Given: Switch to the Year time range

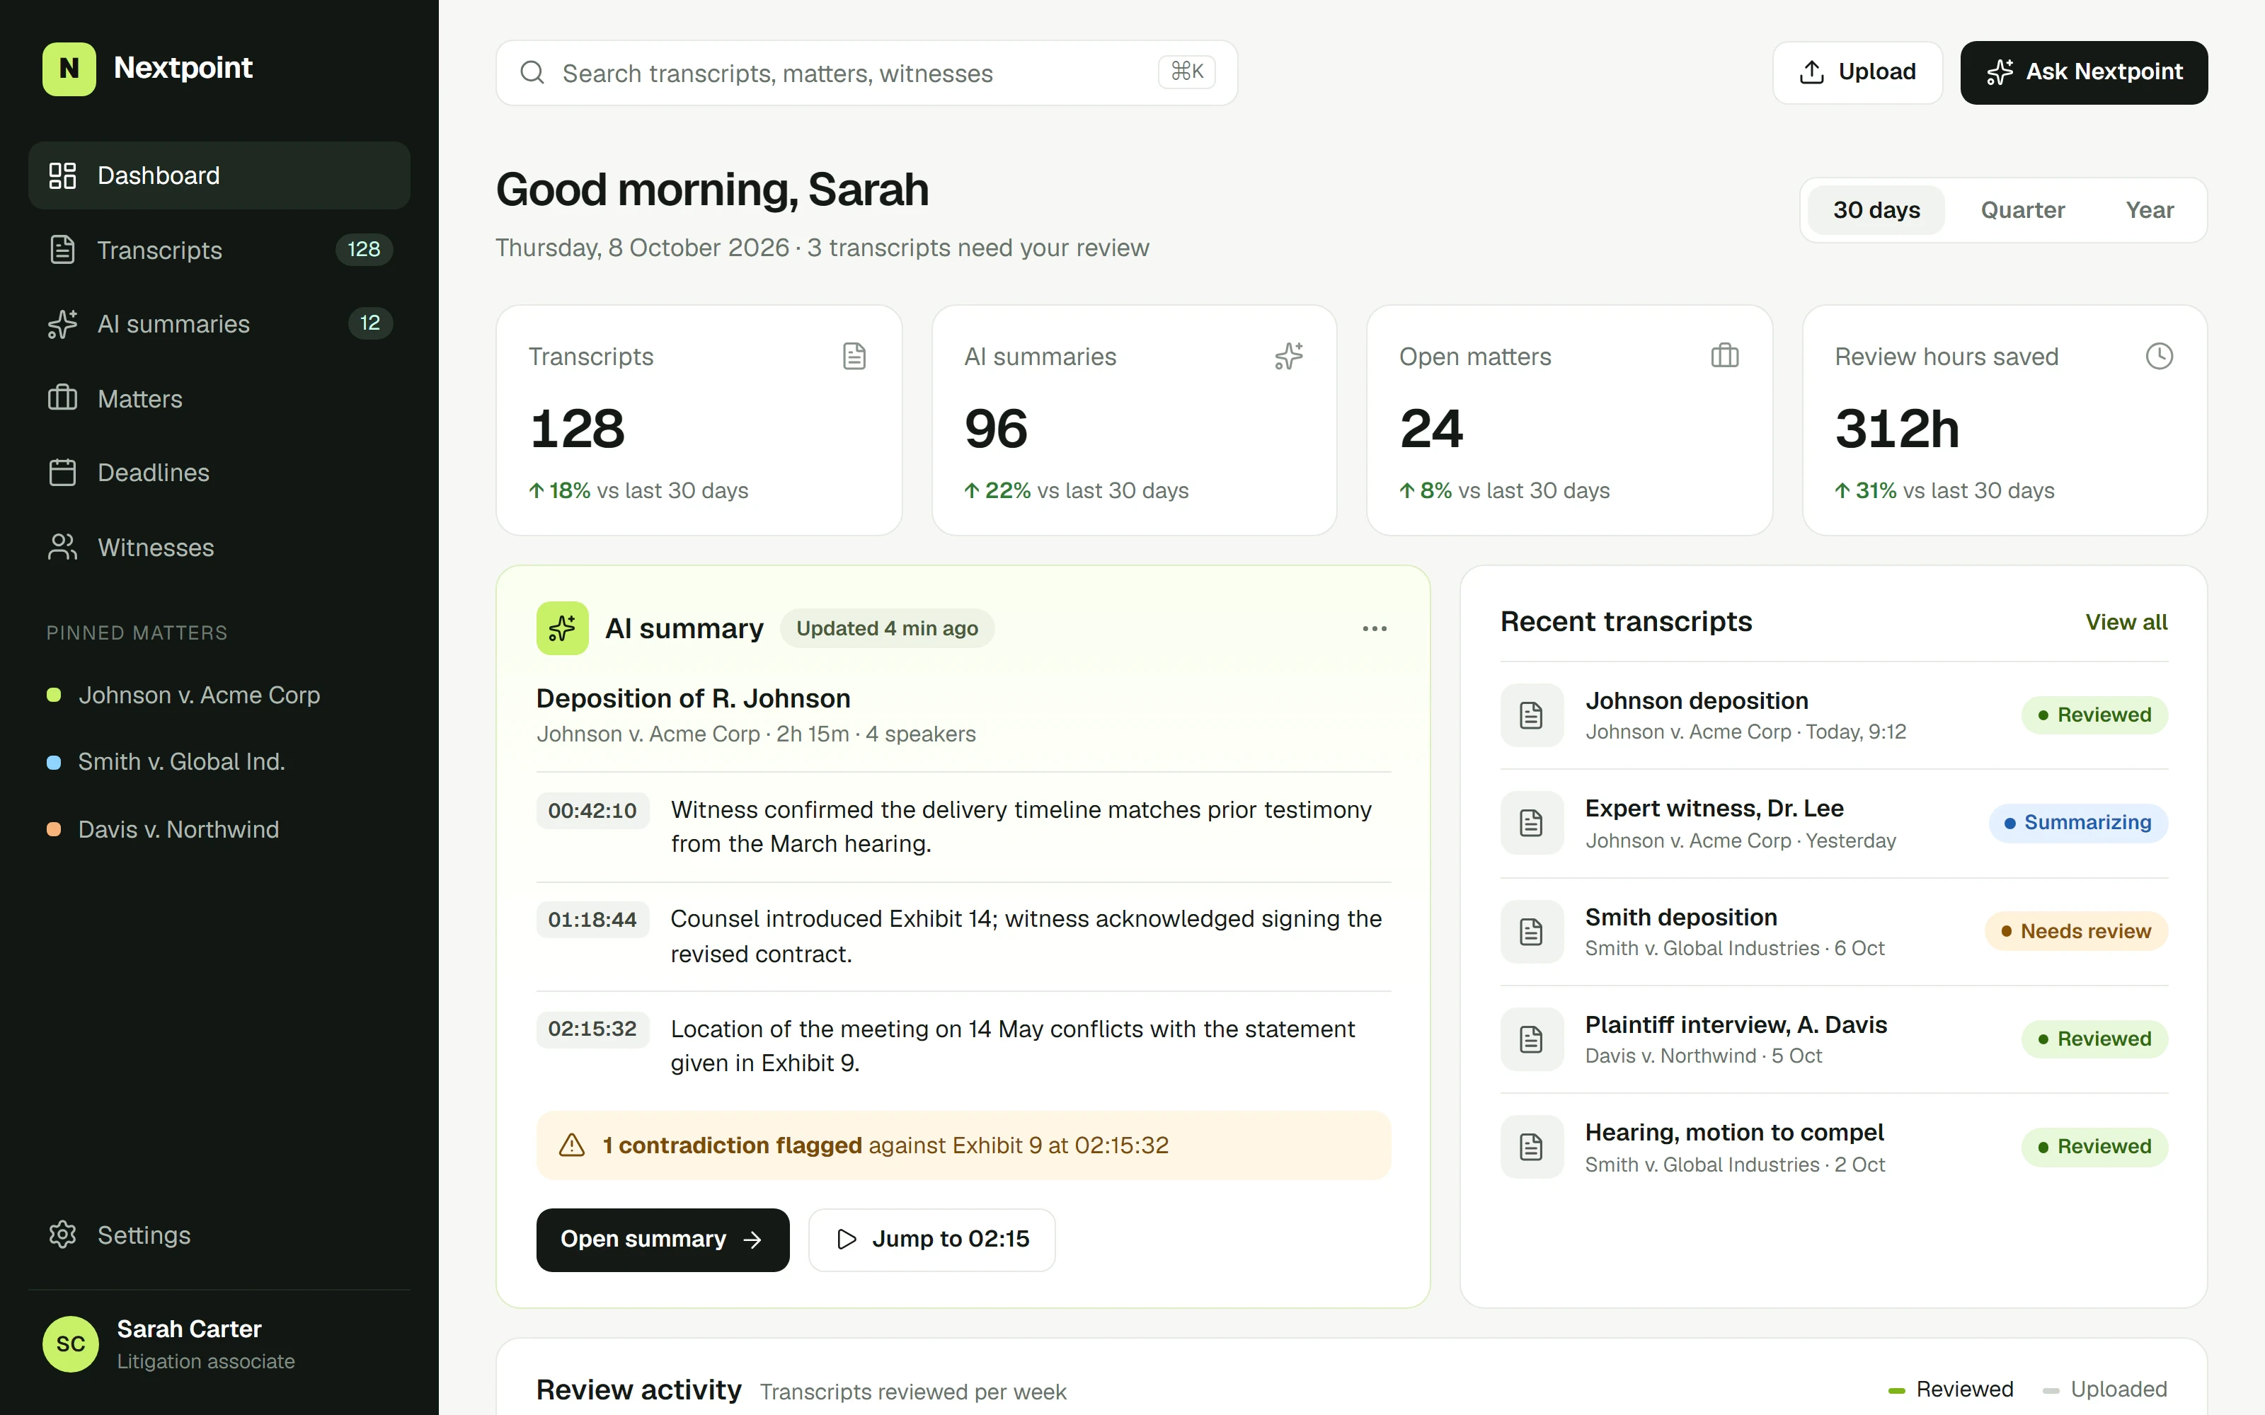Looking at the screenshot, I should (x=2149, y=211).
